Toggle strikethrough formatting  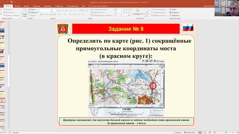pyautogui.click(x=52, y=15)
